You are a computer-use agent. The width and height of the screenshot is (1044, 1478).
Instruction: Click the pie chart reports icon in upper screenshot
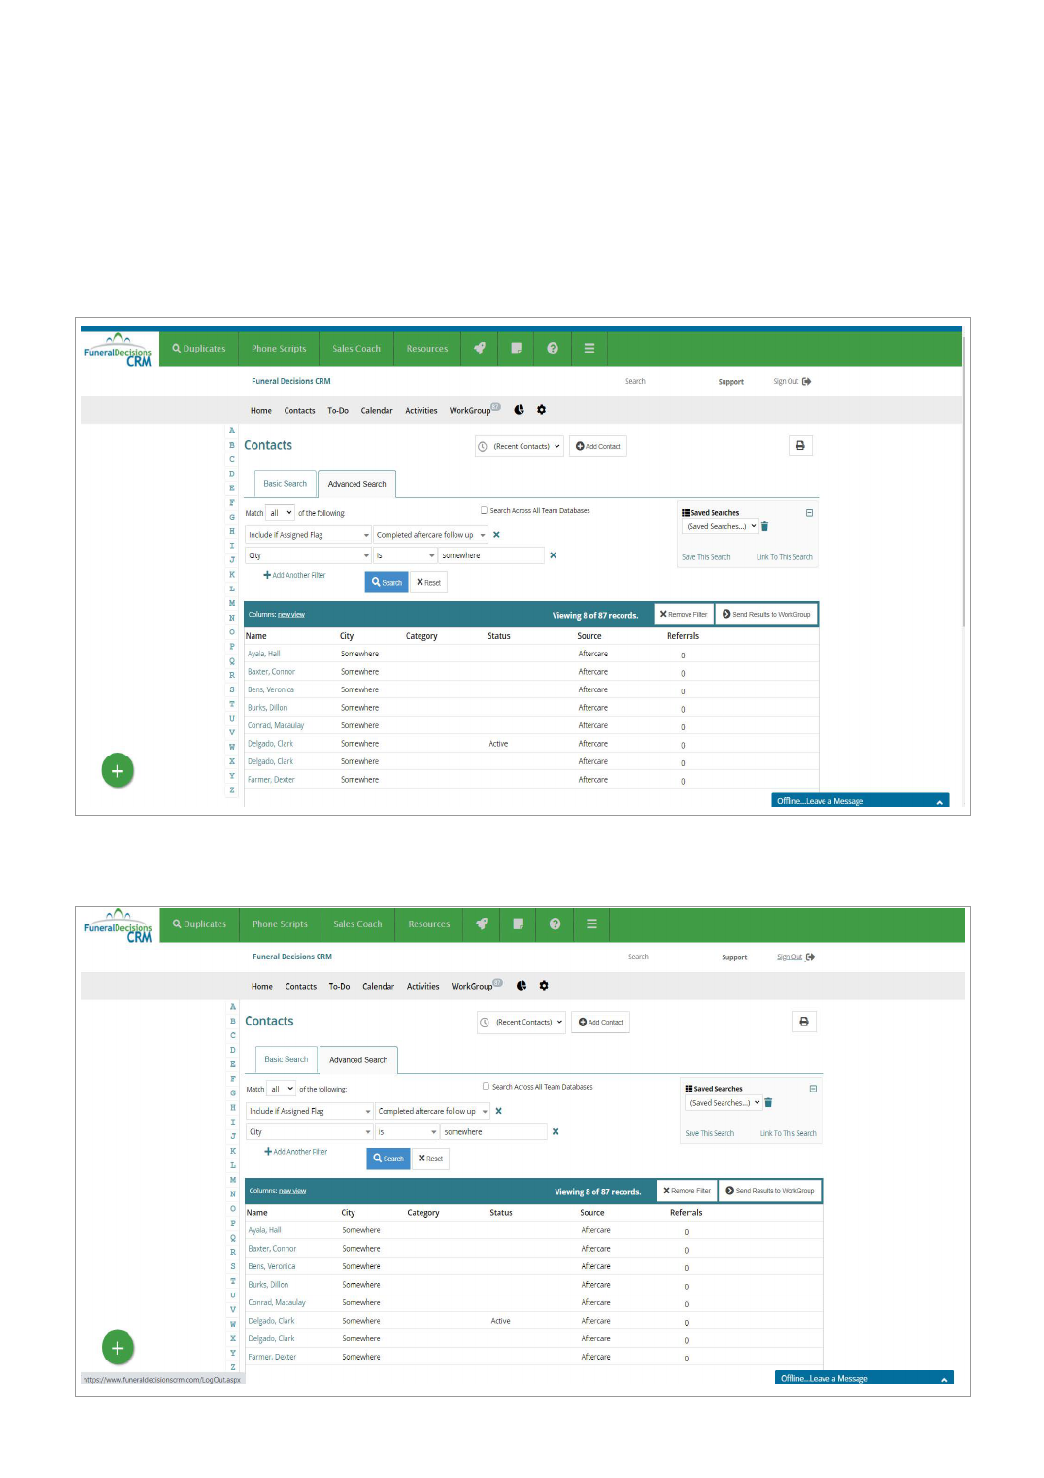coord(520,410)
